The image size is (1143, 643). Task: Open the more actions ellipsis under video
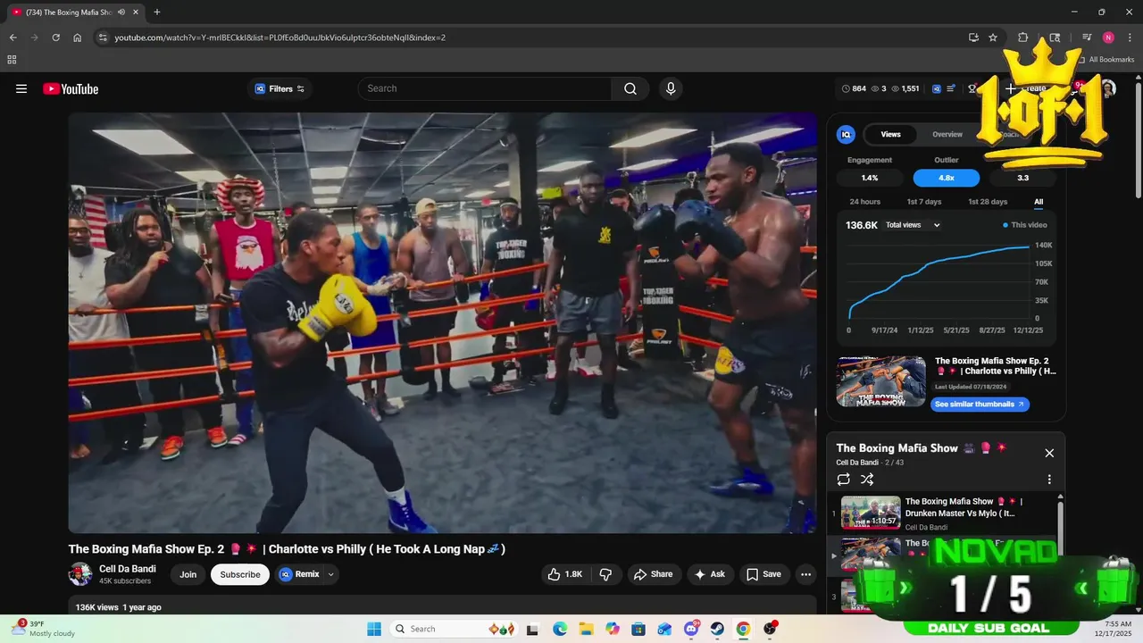(x=805, y=574)
